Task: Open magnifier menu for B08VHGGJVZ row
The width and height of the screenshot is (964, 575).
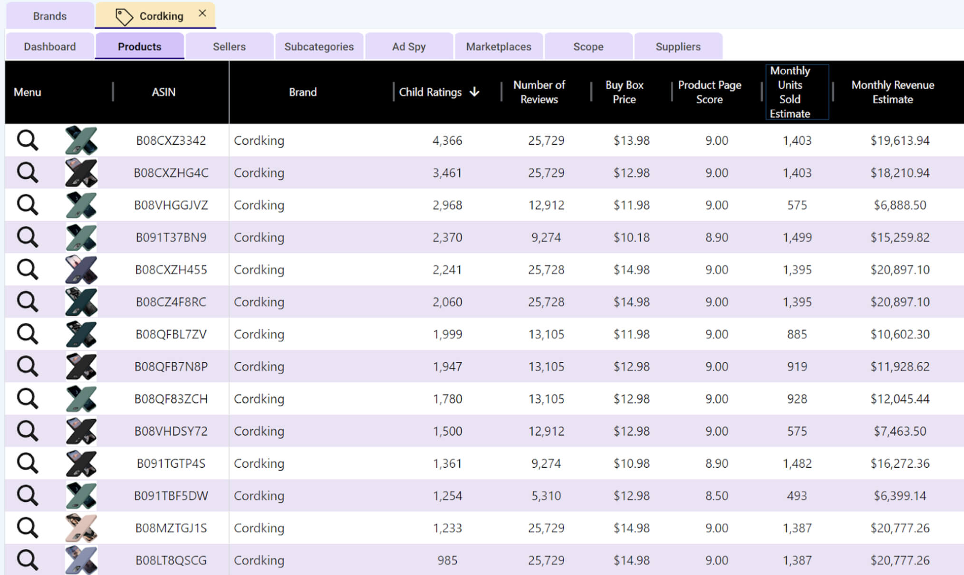Action: (27, 205)
